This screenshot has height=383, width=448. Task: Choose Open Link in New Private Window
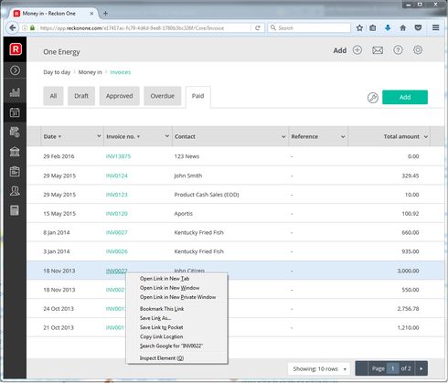coord(176,297)
